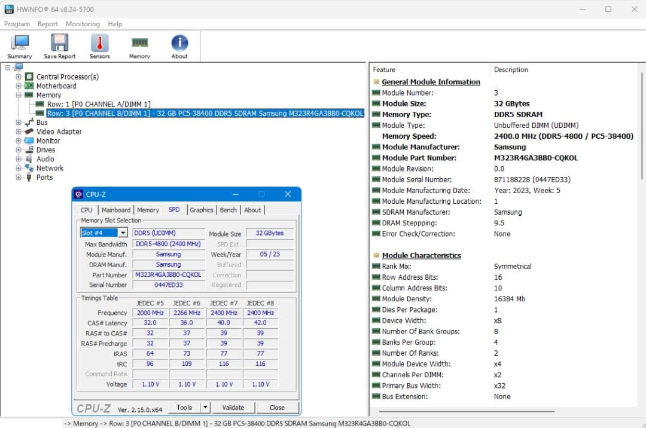Expand the Central Processor(s) node
Screen dimensions: 646x428
click(19, 77)
